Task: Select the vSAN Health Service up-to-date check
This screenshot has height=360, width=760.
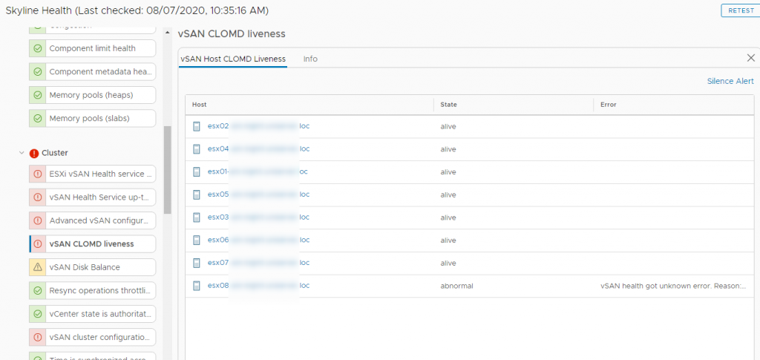Action: (93, 197)
